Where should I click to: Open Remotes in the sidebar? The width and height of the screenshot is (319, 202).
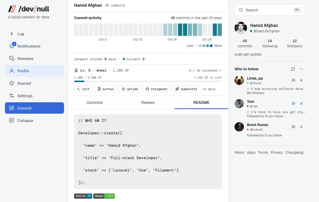click(34, 59)
